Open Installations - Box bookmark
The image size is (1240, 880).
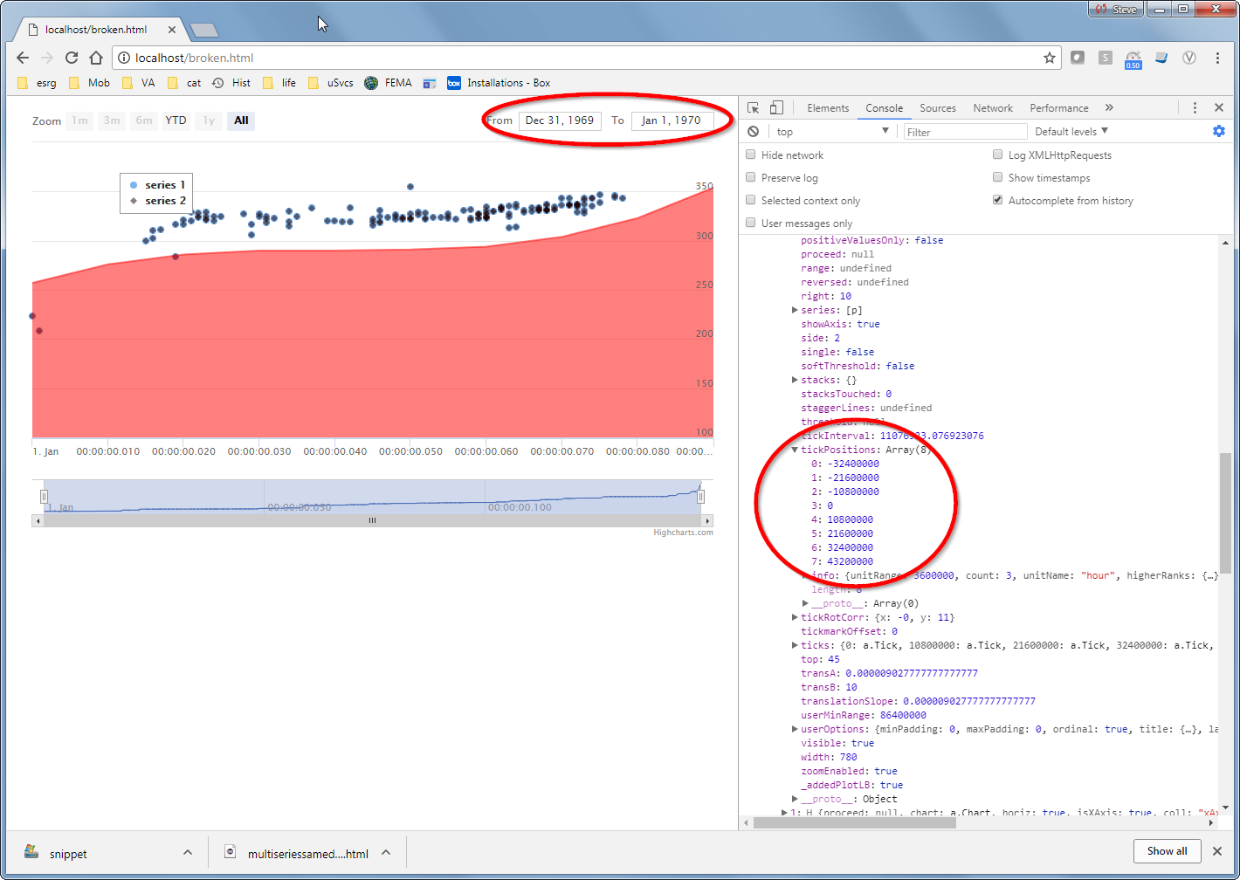[x=499, y=83]
